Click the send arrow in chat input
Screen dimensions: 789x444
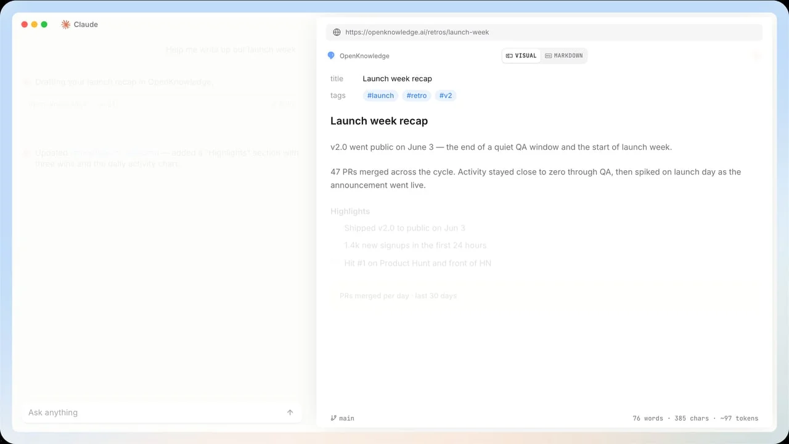(290, 413)
